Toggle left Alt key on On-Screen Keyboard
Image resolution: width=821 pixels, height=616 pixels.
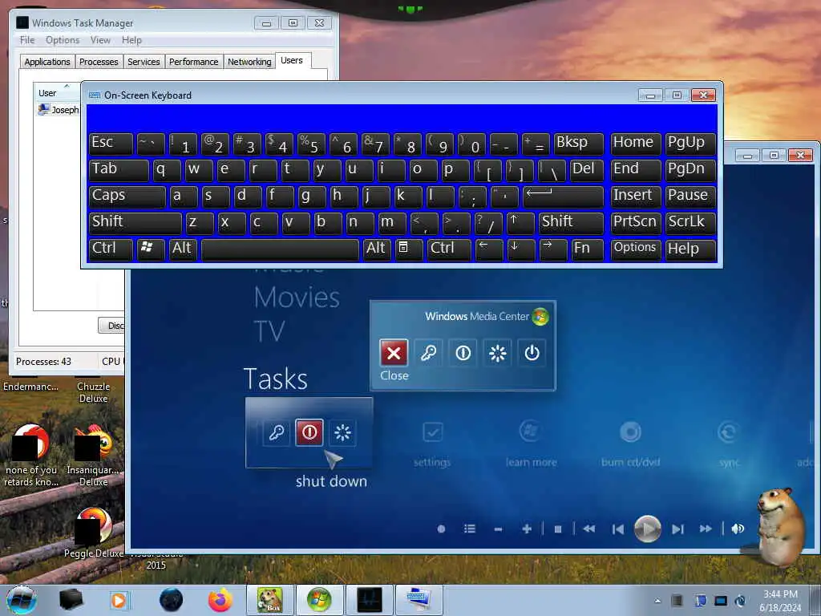click(183, 249)
